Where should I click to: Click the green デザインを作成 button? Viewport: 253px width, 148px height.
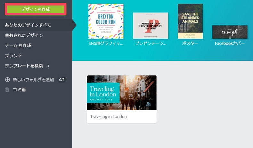click(36, 9)
